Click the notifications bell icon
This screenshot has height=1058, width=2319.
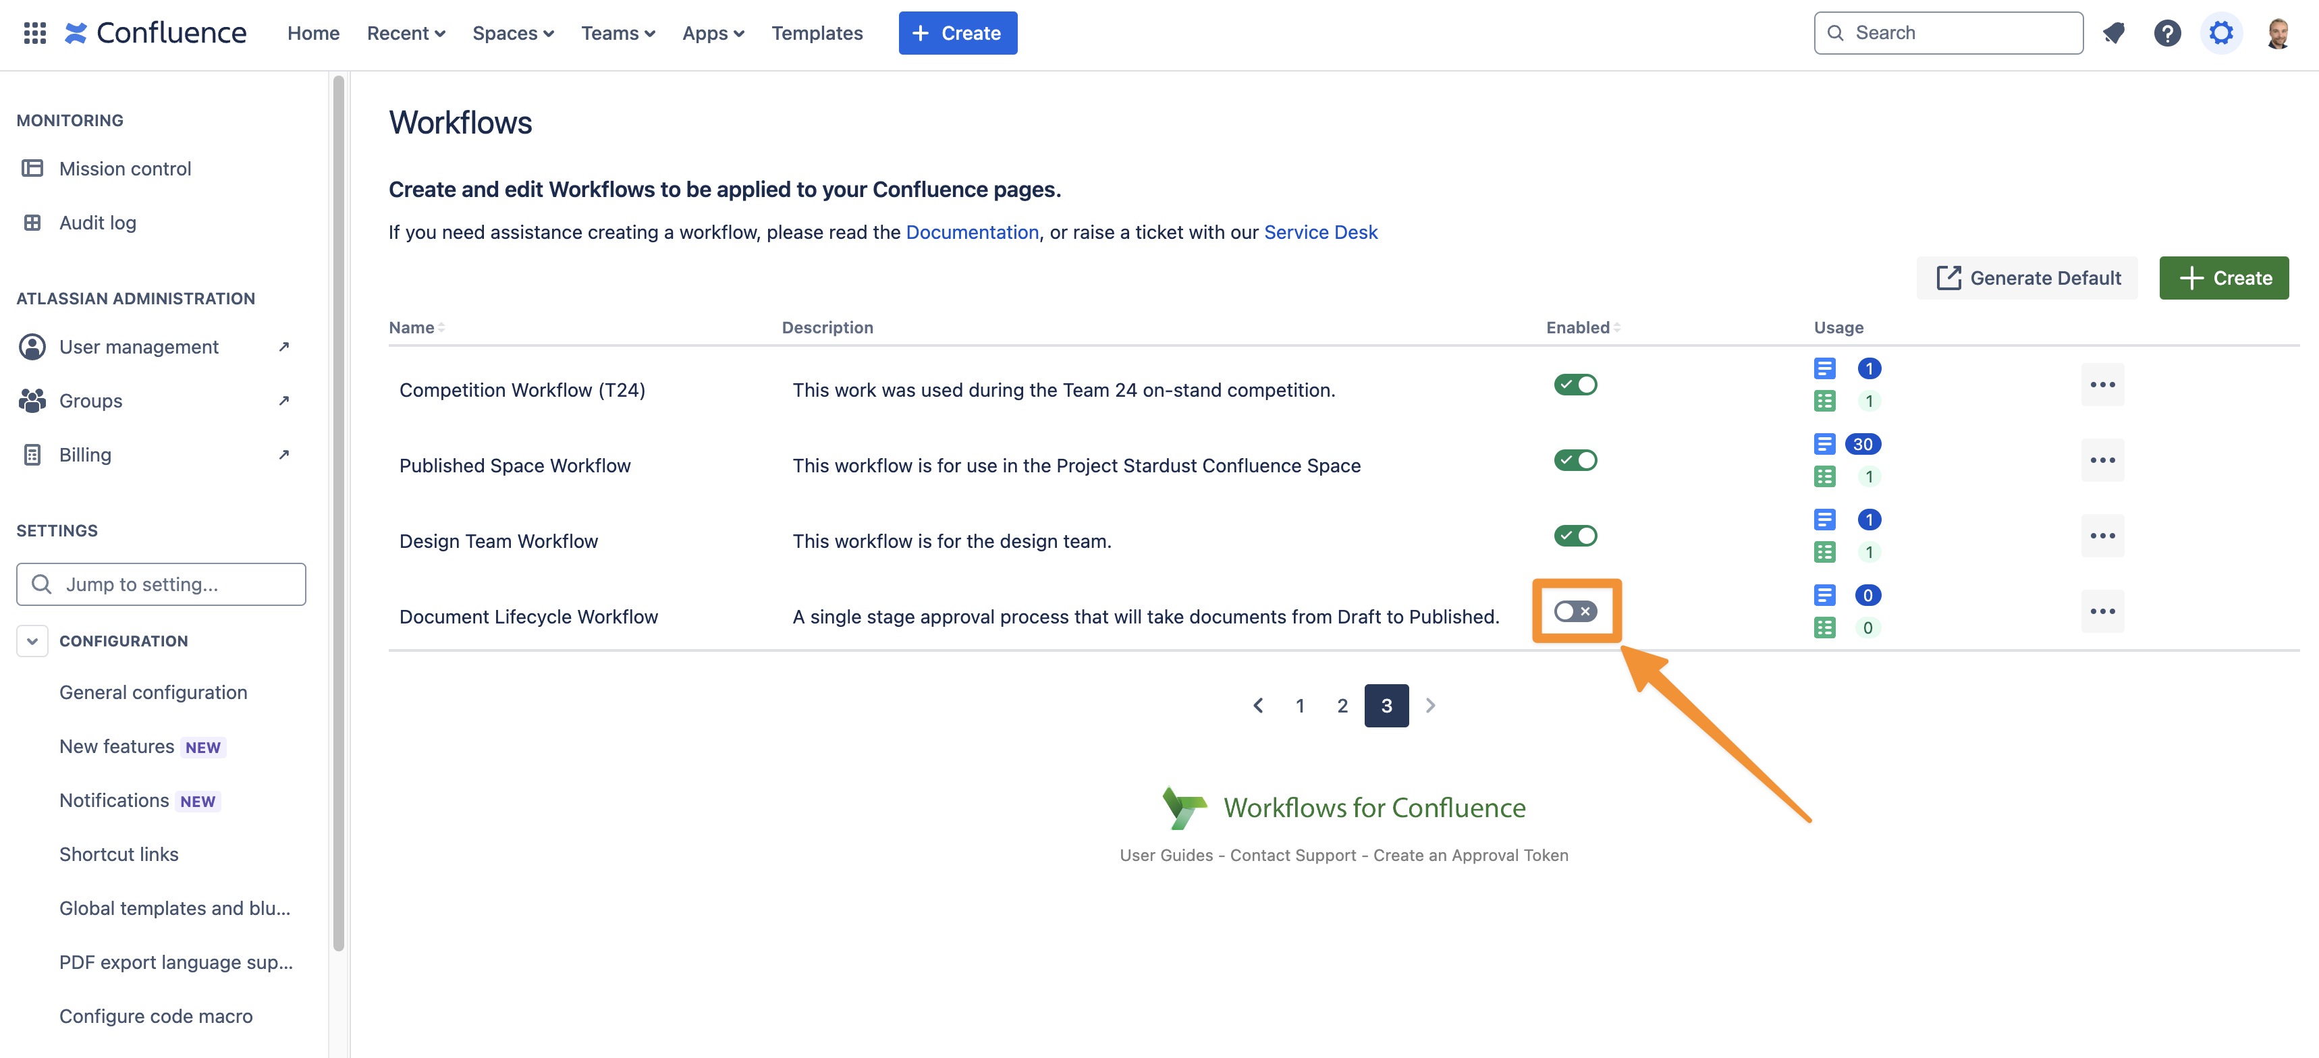point(2113,33)
